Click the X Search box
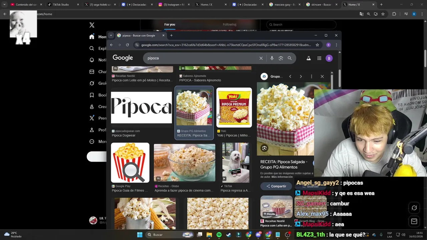The width and height of the screenshot is (427, 240). pyautogui.click(x=302, y=24)
